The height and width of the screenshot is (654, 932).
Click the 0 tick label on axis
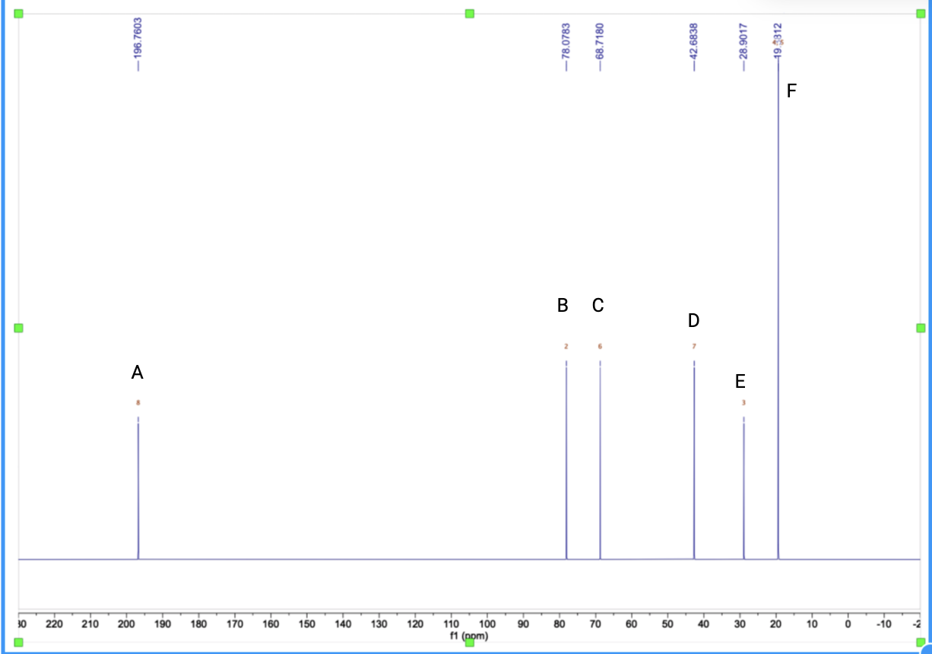848,625
